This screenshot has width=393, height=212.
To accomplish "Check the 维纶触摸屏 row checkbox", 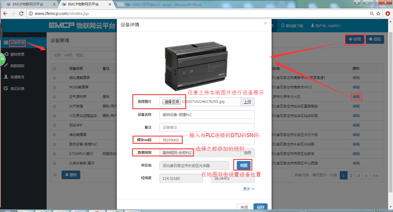I will [x=54, y=135].
